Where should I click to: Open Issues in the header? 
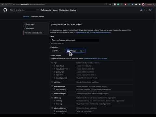point(55,10)
